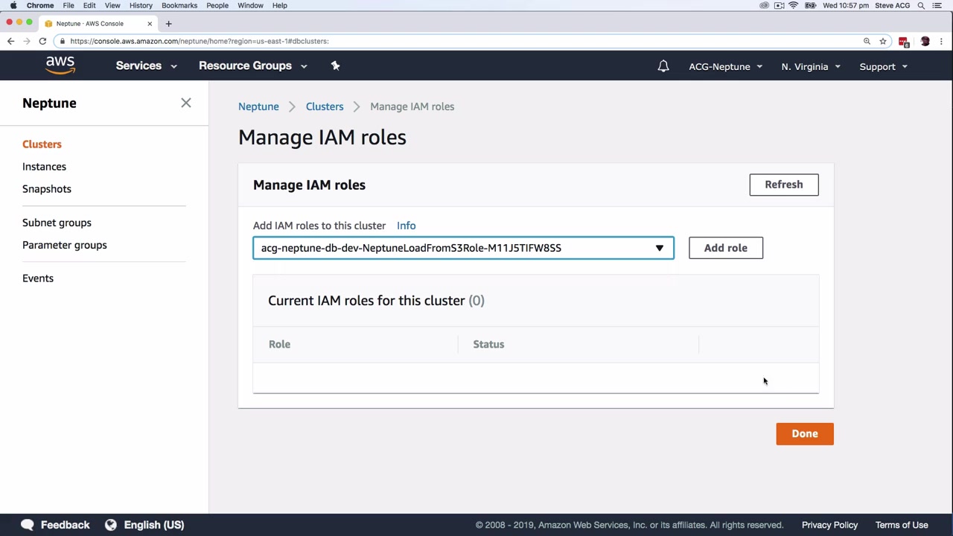The height and width of the screenshot is (536, 953).
Task: Click the screen recording menu bar icon
Action: point(779,5)
